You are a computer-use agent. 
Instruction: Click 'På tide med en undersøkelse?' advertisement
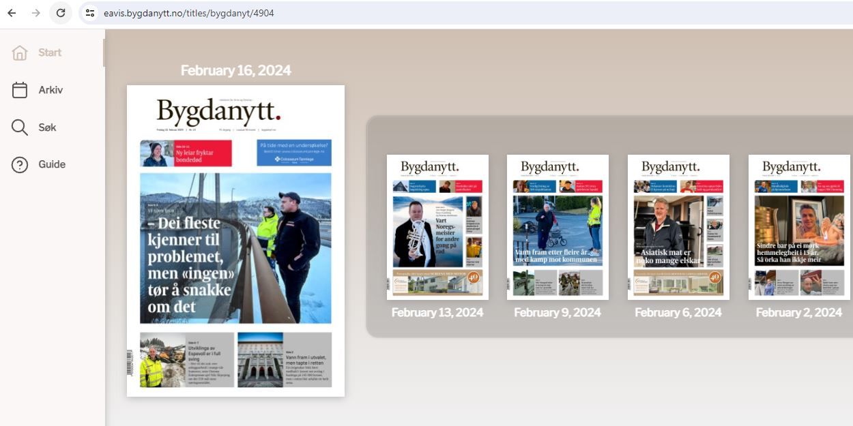294,153
